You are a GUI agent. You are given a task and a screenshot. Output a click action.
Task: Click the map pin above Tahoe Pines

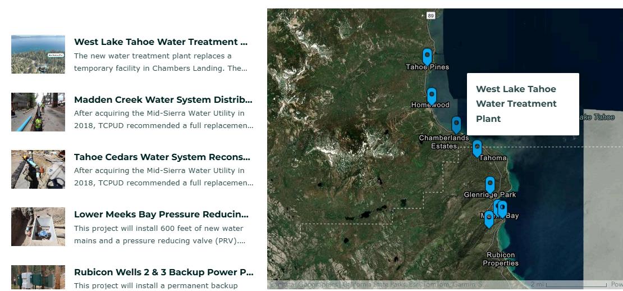pos(427,56)
